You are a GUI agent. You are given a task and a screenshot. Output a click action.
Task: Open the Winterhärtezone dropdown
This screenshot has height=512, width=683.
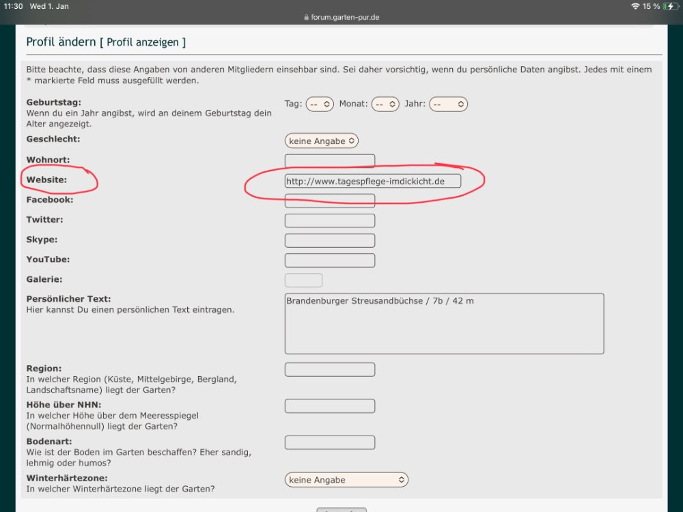point(346,480)
